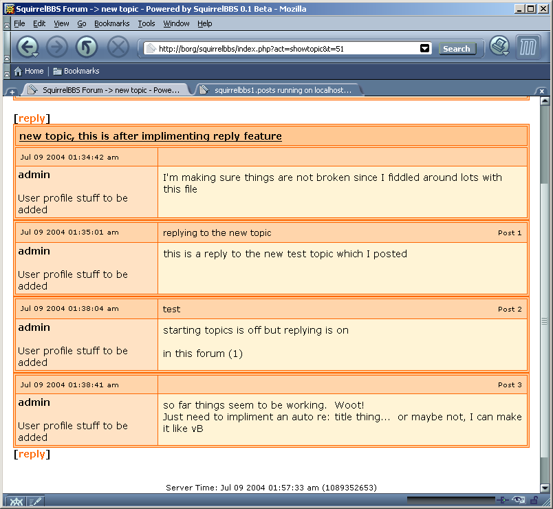
Task: Click the text 'so far things seem to be working. Woot!'
Action: 263,405
